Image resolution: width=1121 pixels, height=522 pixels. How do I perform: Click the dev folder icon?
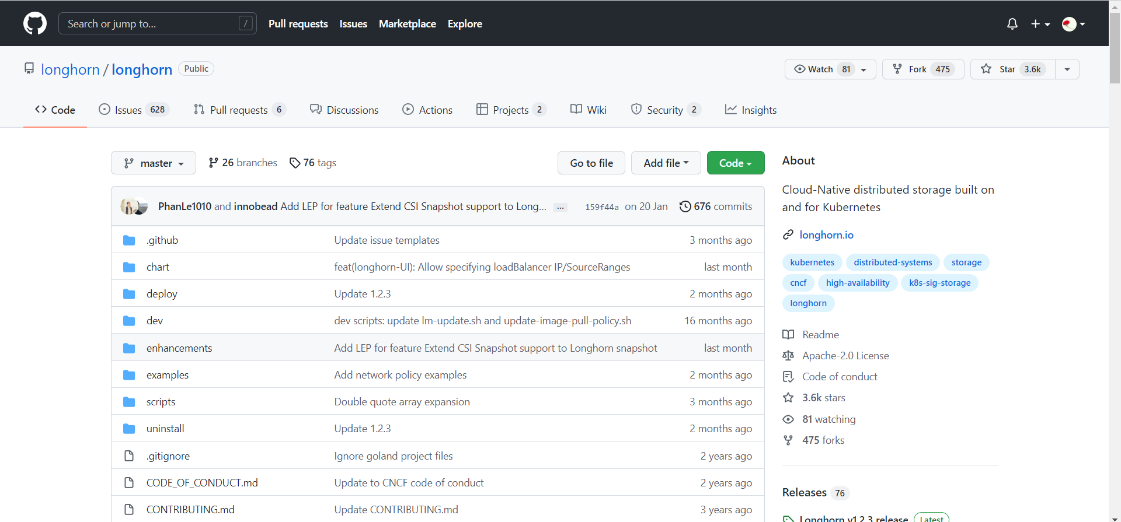[x=129, y=321]
